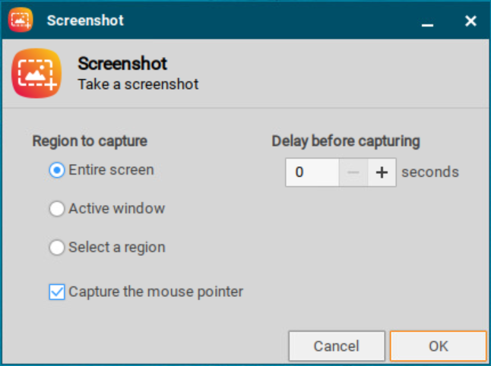Viewport: 491px width, 366px height.
Task: Click the Screenshot app icon in title bar
Action: tap(21, 21)
